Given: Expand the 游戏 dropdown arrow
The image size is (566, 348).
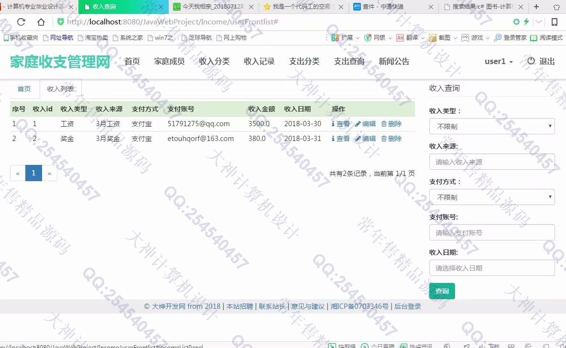Looking at the screenshot, I should click(488, 38).
